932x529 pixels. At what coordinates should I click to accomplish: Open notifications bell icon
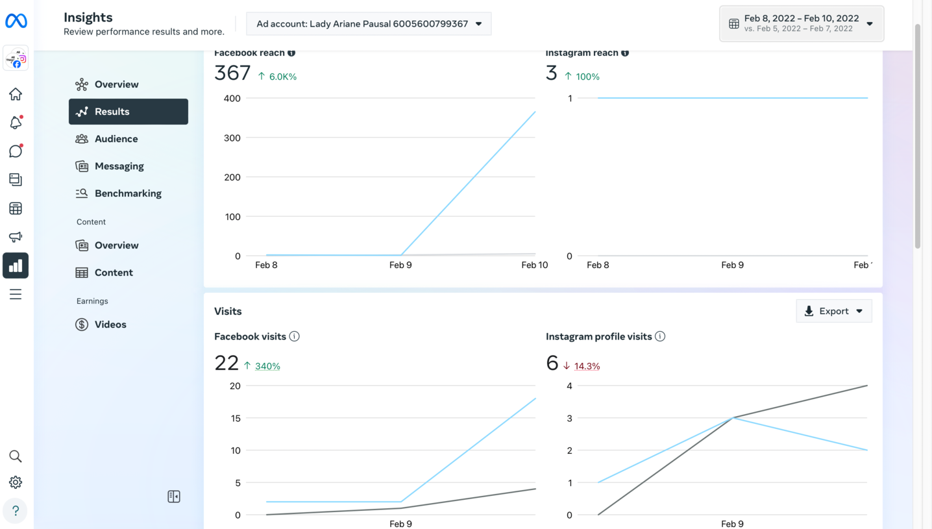click(16, 123)
